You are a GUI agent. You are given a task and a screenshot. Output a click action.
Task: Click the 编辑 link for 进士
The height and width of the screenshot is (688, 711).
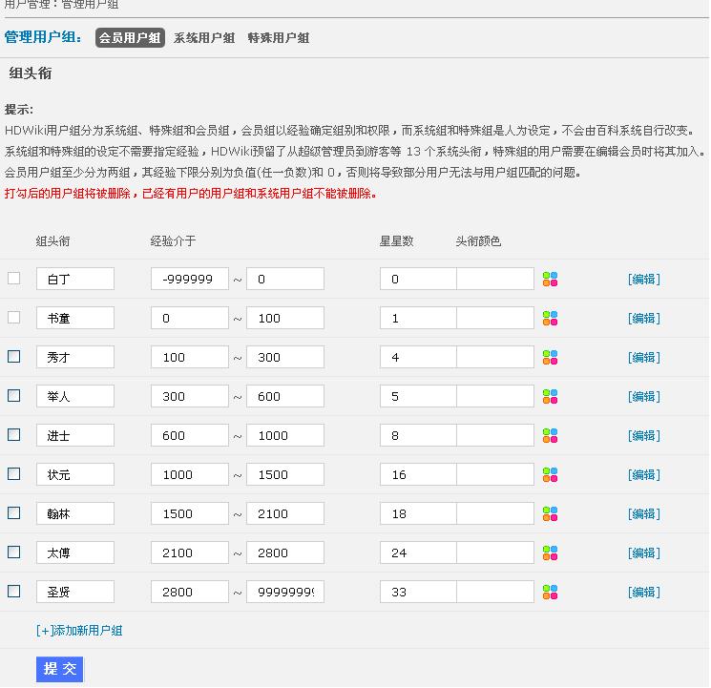644,435
